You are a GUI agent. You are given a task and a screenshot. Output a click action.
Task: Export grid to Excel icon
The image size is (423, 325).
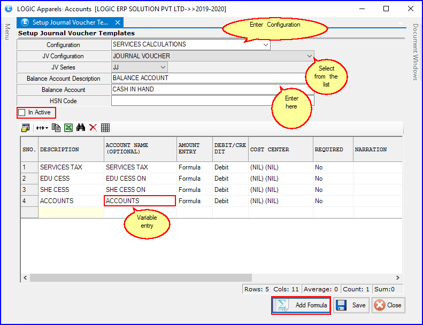(68, 128)
